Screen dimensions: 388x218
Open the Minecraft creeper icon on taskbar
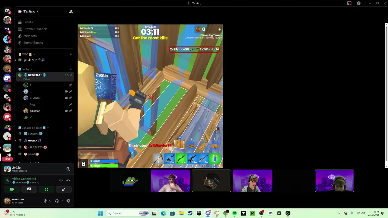coord(252,213)
